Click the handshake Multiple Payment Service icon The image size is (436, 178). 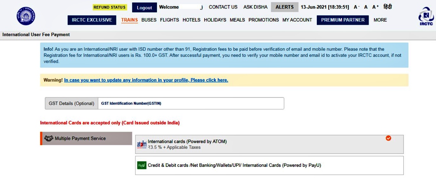click(x=49, y=139)
